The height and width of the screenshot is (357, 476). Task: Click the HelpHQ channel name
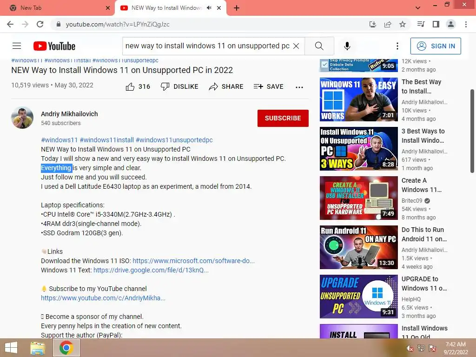click(411, 299)
